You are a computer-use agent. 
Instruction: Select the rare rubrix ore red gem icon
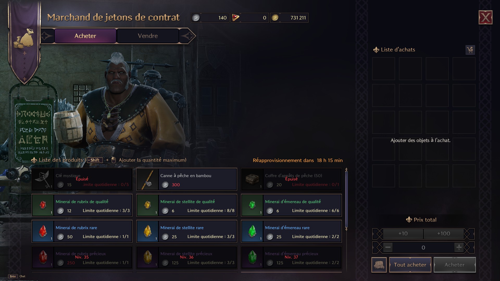[x=43, y=232]
